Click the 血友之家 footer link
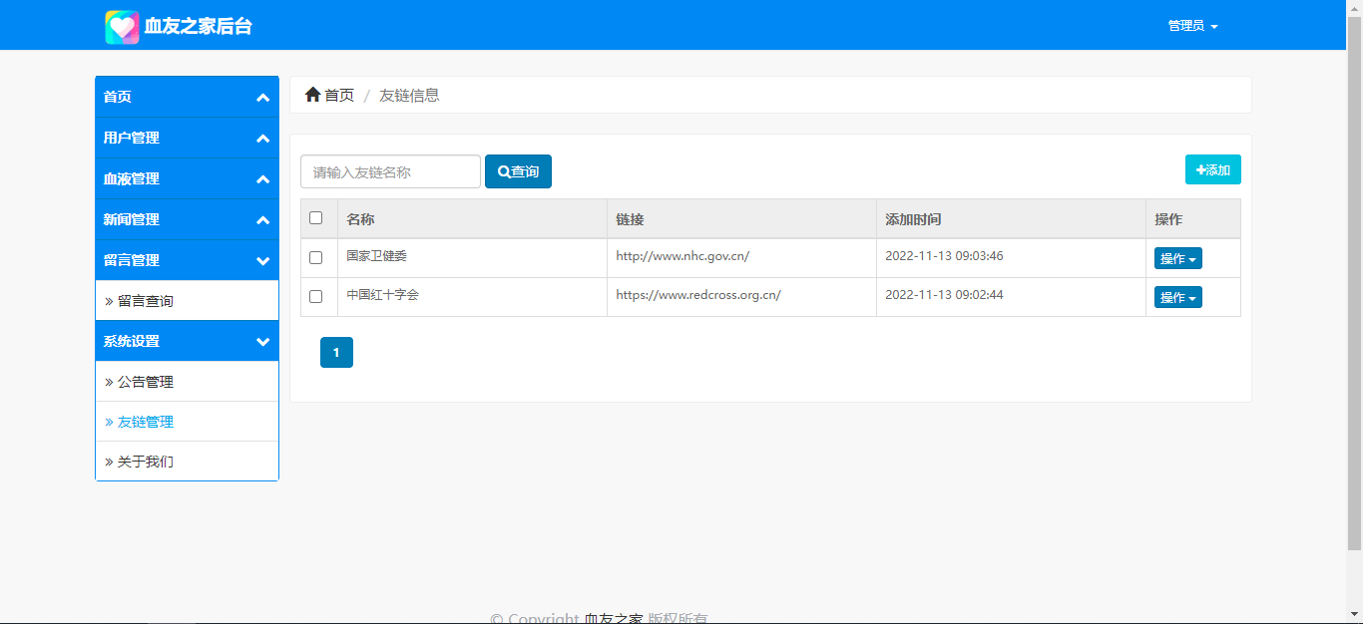Image resolution: width=1363 pixels, height=624 pixels. coord(614,619)
